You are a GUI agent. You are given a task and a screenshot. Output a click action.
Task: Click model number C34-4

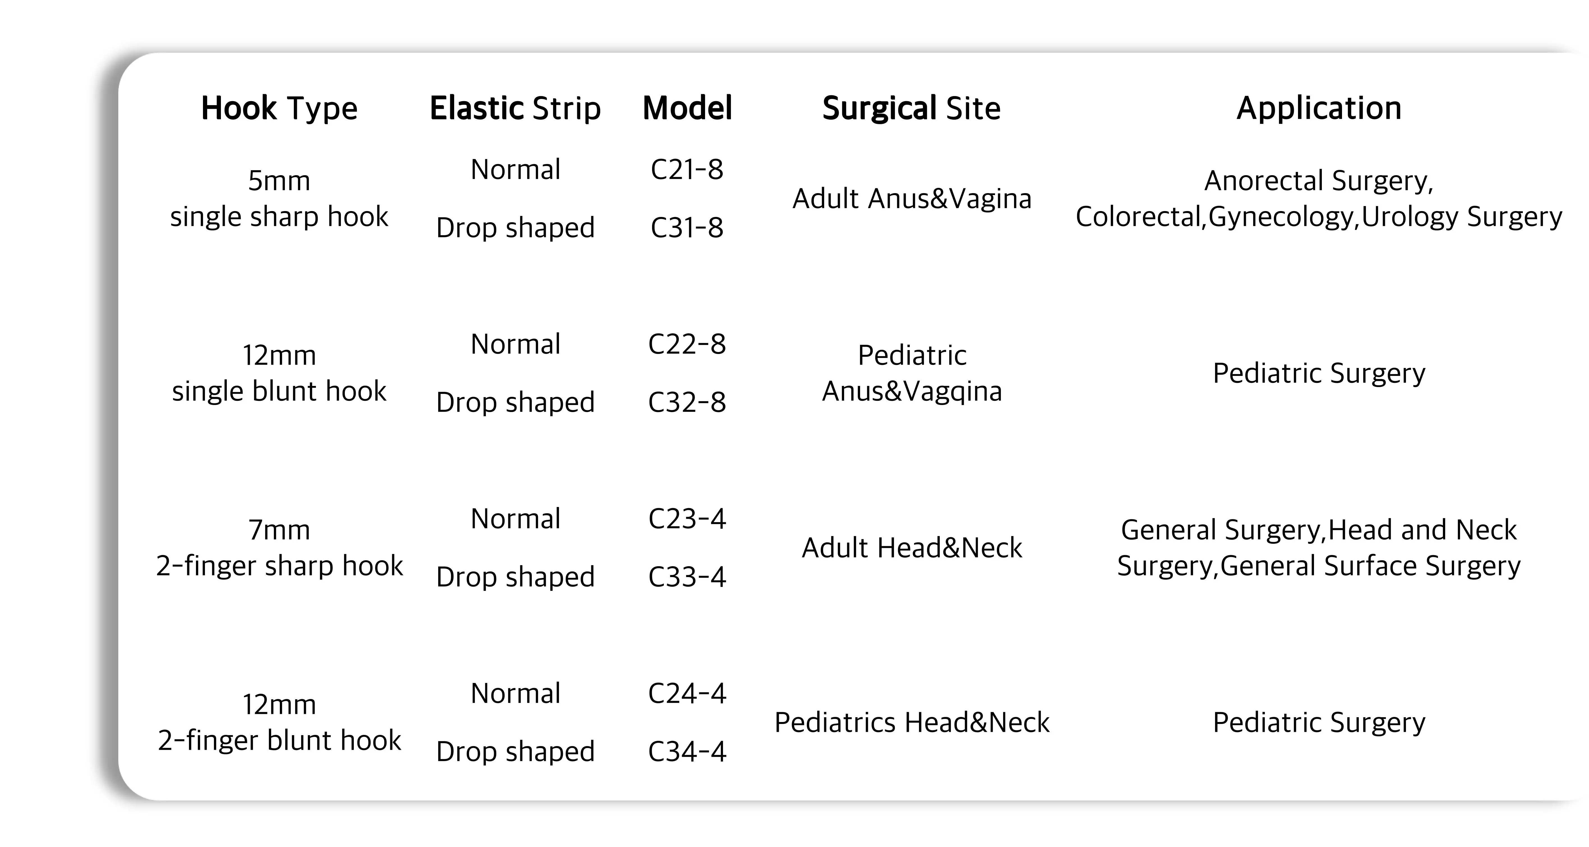tap(687, 751)
